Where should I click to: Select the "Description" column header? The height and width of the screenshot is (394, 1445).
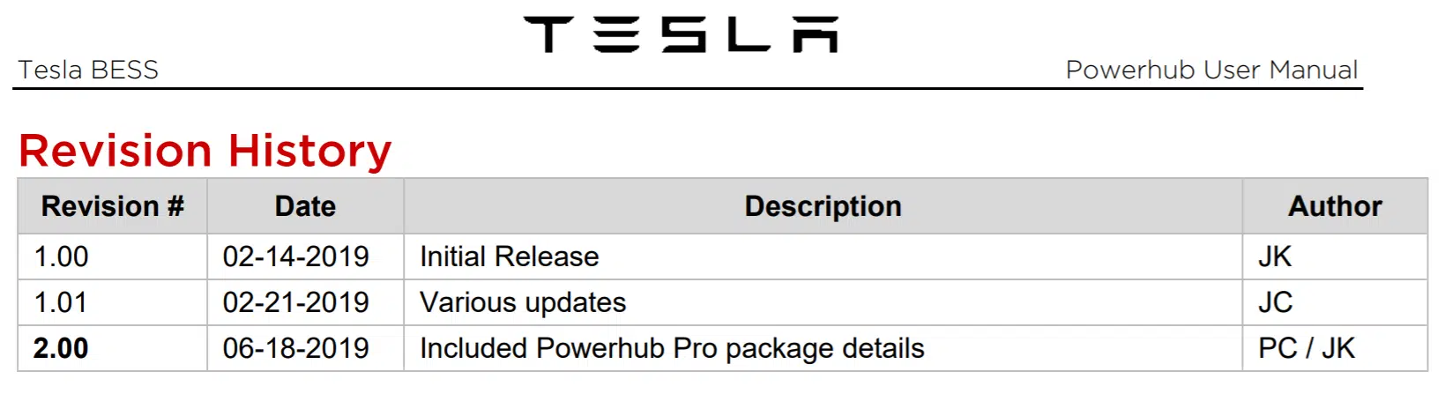click(x=823, y=206)
